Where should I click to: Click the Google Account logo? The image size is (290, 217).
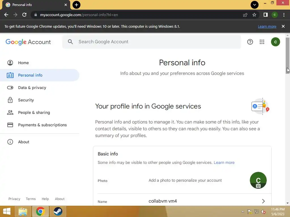coord(28,42)
